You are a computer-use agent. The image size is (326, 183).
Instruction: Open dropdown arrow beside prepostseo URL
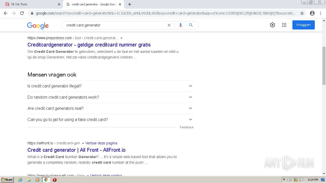(121, 38)
